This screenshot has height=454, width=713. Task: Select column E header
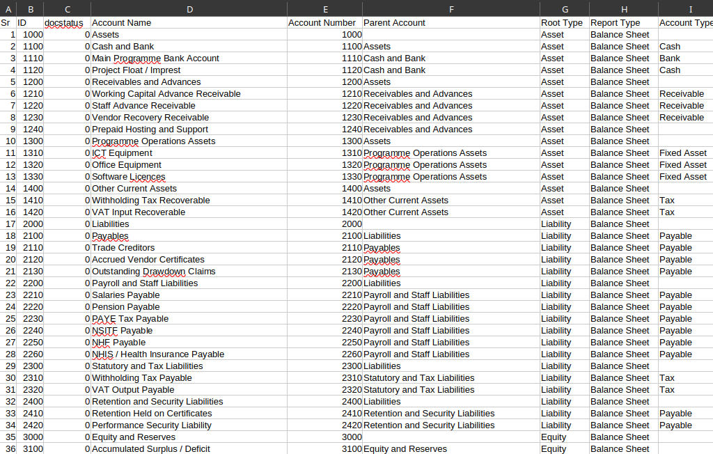(324, 9)
